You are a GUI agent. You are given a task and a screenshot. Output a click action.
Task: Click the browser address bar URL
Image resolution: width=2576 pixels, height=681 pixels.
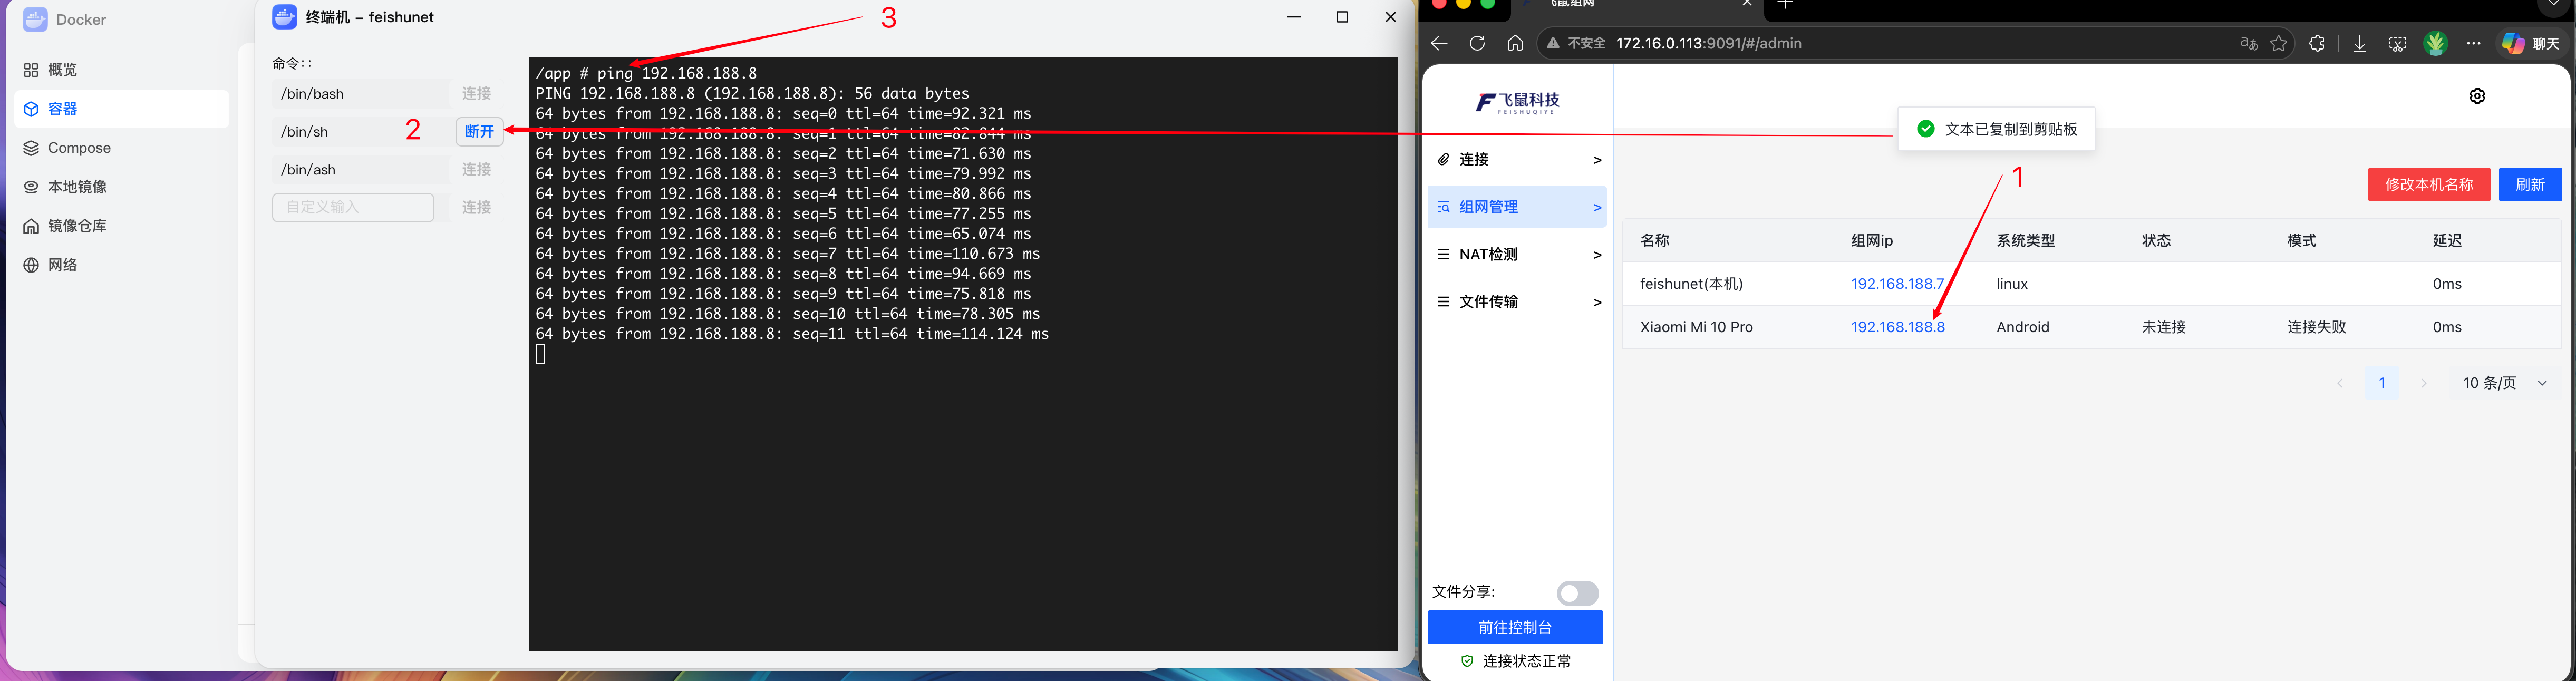1708,43
